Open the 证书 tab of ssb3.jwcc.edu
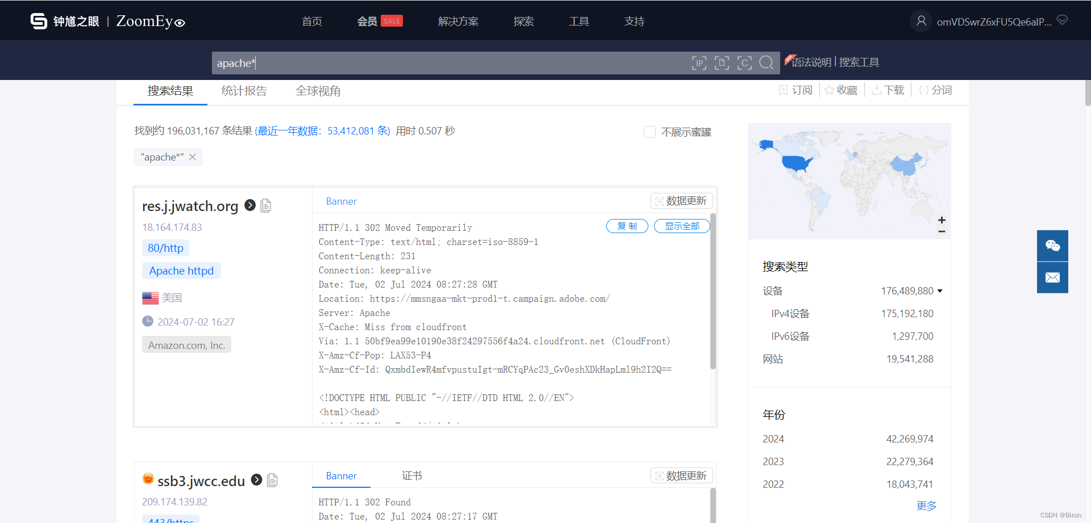The width and height of the screenshot is (1091, 523). [x=412, y=476]
